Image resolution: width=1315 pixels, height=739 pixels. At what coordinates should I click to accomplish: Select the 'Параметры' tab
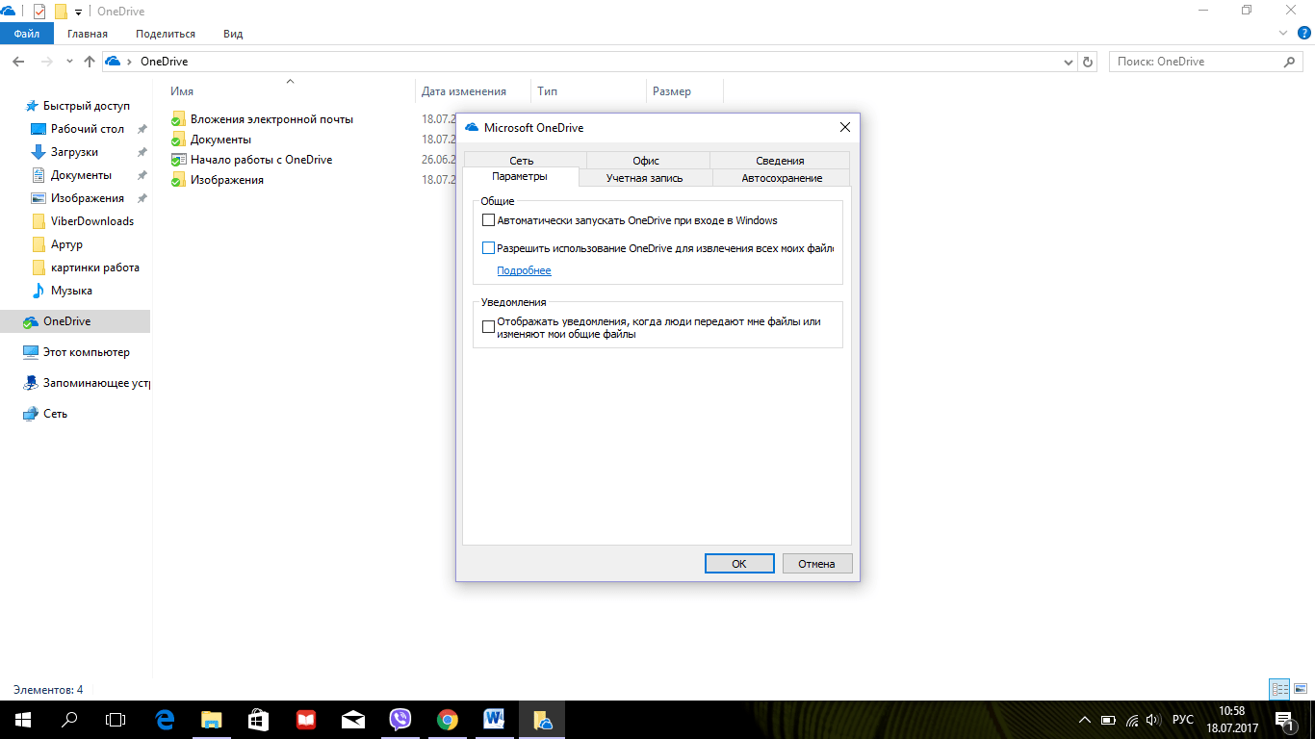click(x=520, y=177)
